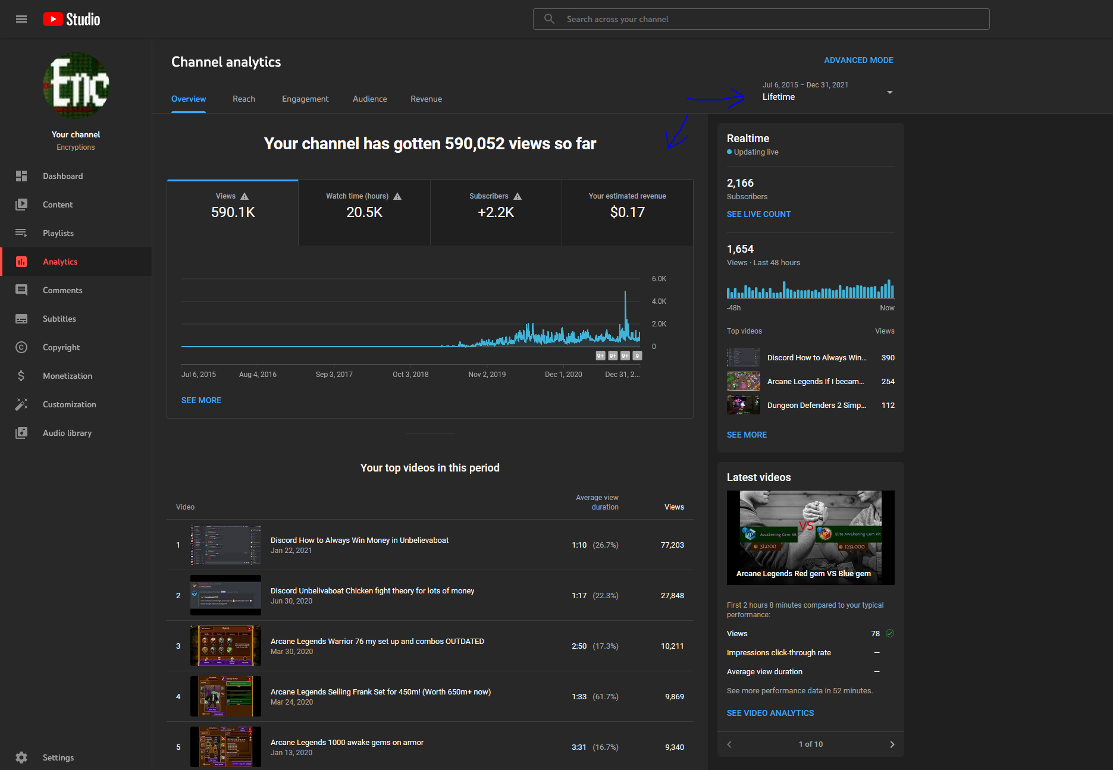Click the Your channel label

coord(76,134)
